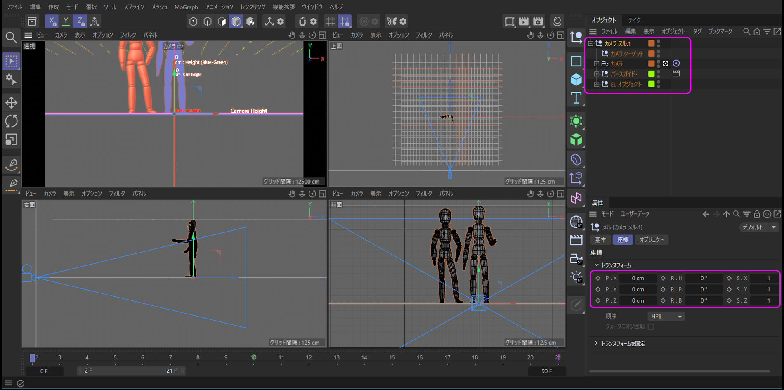The width and height of the screenshot is (784, 390).
Task: Switch to the オブジェクト attribute tab
Action: click(x=652, y=240)
